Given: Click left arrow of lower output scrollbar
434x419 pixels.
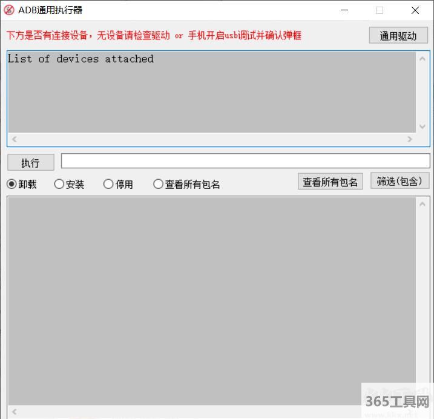Looking at the screenshot, I should point(15,412).
